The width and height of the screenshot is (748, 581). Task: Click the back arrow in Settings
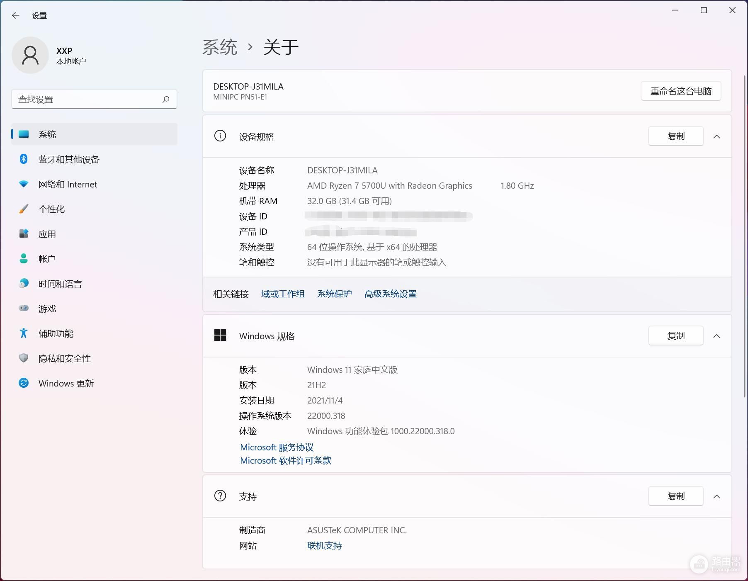click(16, 15)
